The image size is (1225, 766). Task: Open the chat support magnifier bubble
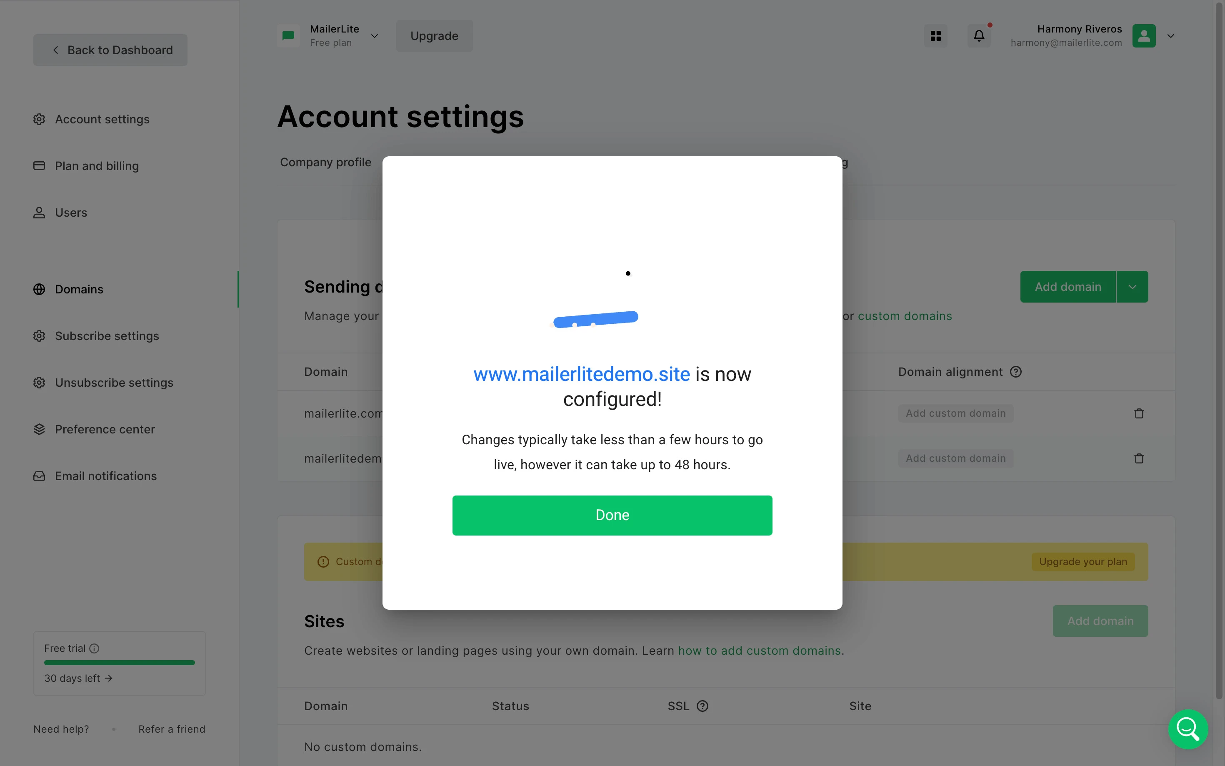pyautogui.click(x=1188, y=729)
